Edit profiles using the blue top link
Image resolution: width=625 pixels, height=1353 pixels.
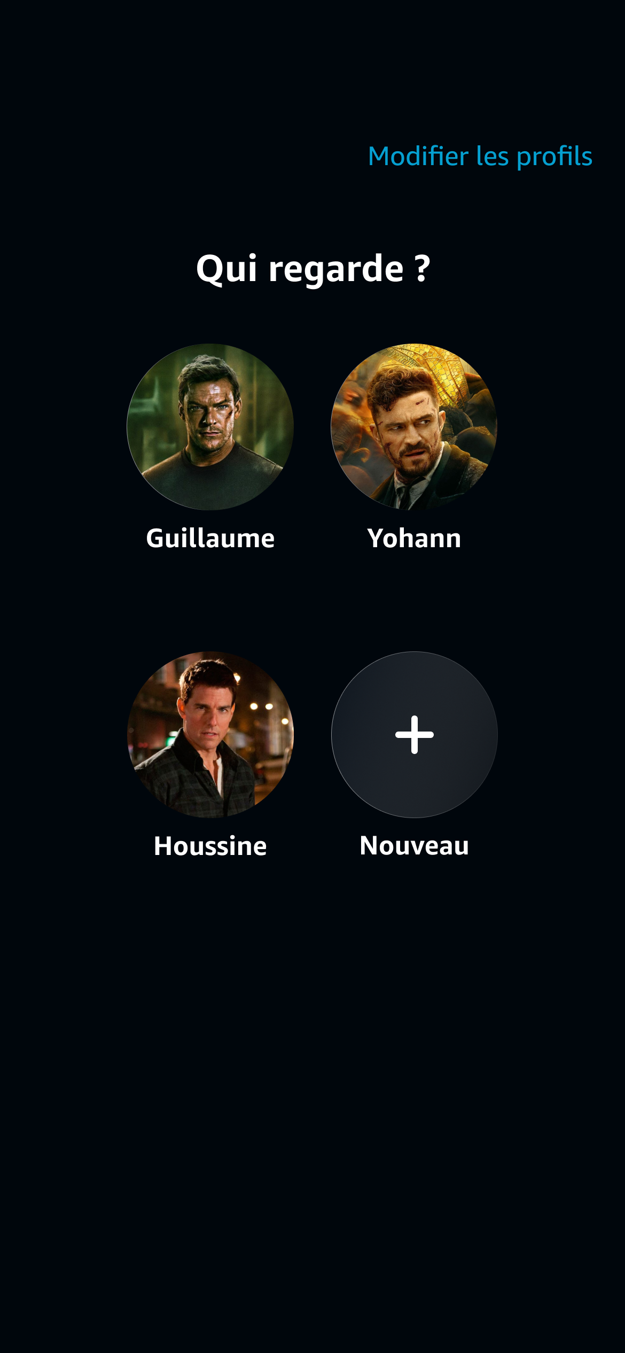click(480, 157)
